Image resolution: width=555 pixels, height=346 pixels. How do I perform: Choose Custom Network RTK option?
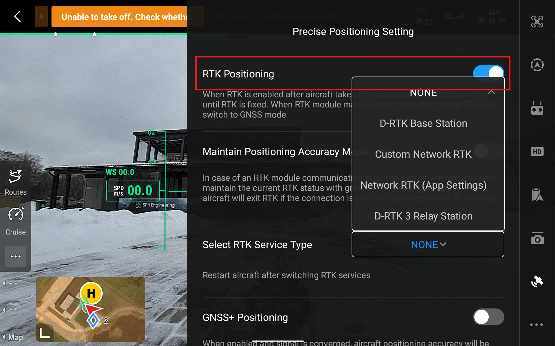[423, 154]
